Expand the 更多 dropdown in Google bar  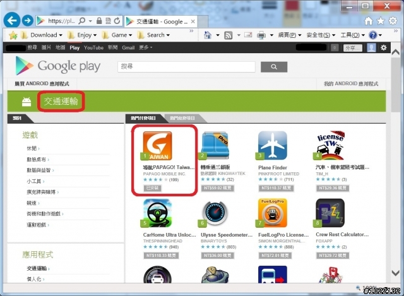tap(146, 48)
